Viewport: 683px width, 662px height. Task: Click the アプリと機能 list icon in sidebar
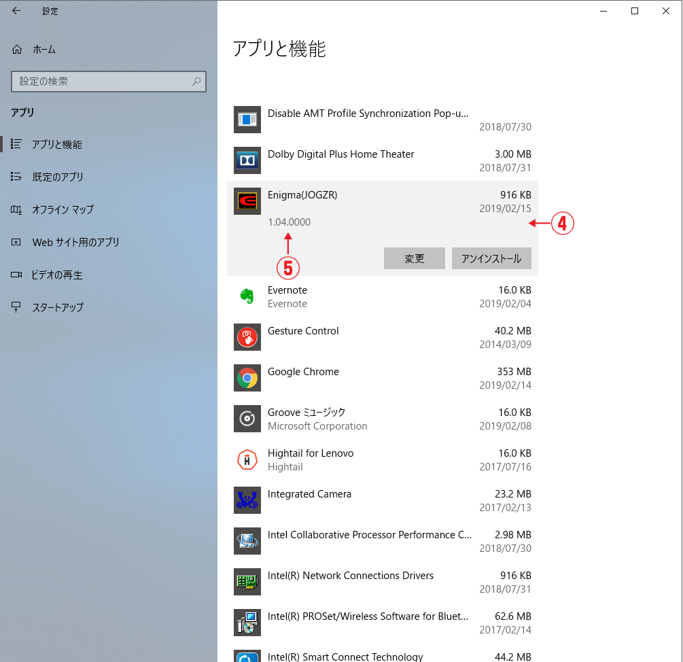point(16,144)
